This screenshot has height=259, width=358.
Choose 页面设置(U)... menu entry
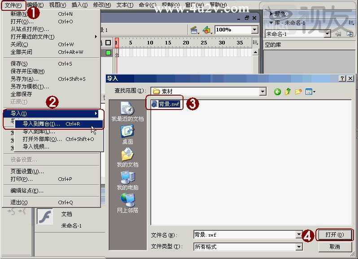[52, 171]
